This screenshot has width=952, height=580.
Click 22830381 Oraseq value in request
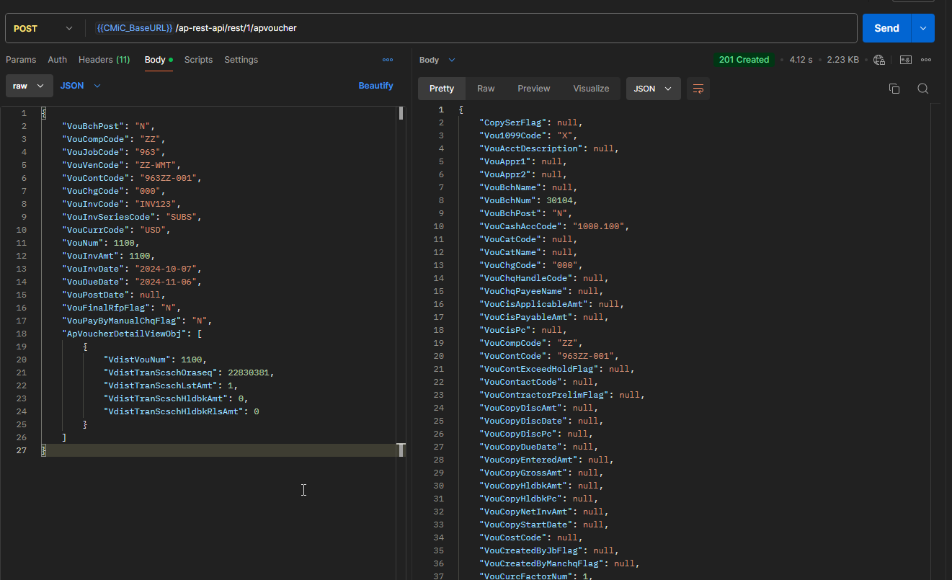click(249, 372)
